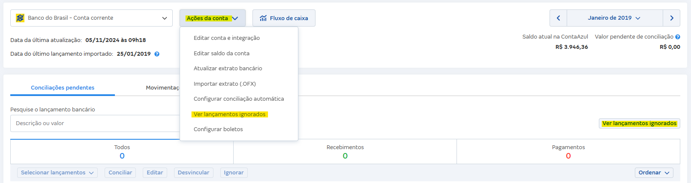Open Fluxo de caixa
Image resolution: width=691 pixels, height=183 pixels.
[284, 18]
